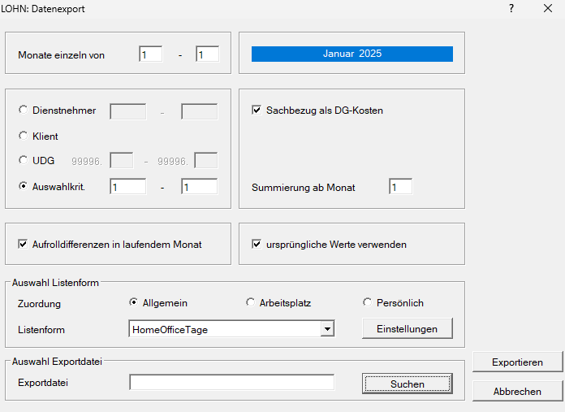Select Allgemein as Zuordnung
The width and height of the screenshot is (565, 412).
(134, 303)
